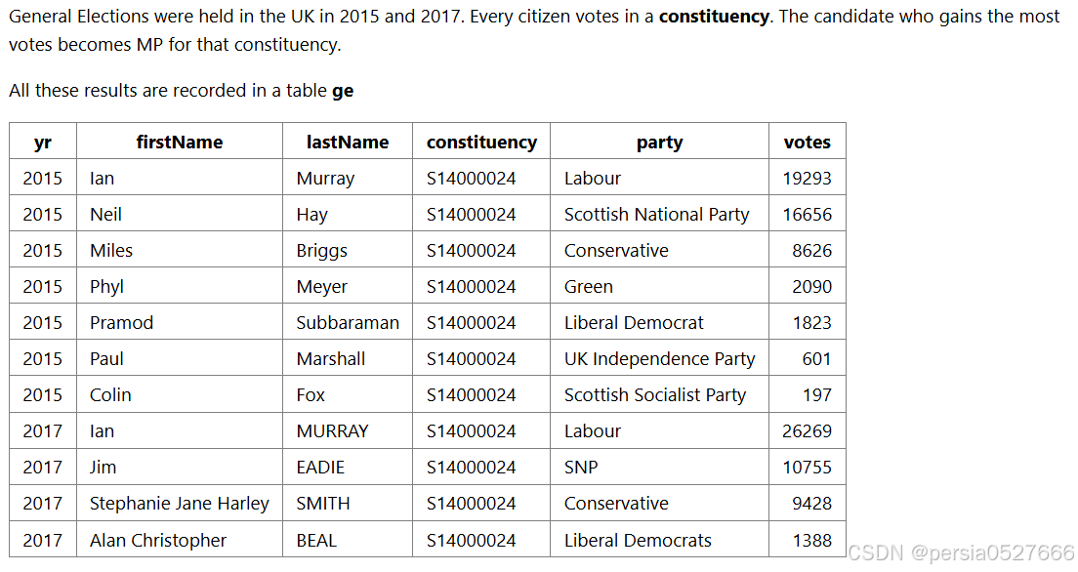Screen dimensions: 1078x572
Task: Click the party cell 'SNP'
Action: (x=659, y=468)
